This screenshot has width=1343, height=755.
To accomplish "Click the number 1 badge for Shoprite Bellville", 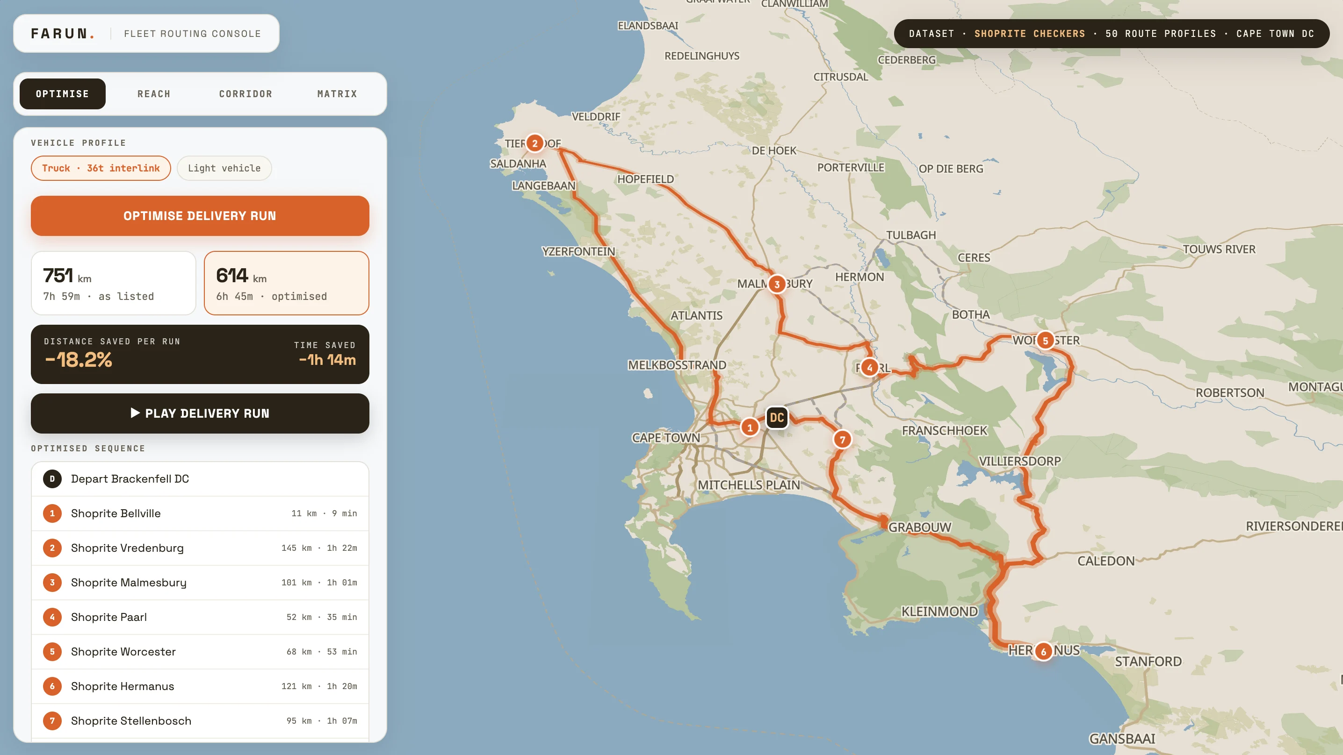I will tap(52, 513).
